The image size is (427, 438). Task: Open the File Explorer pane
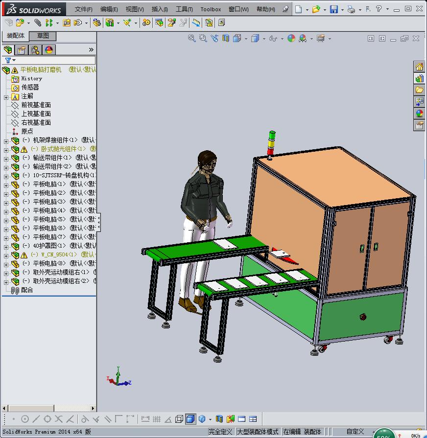[419, 90]
